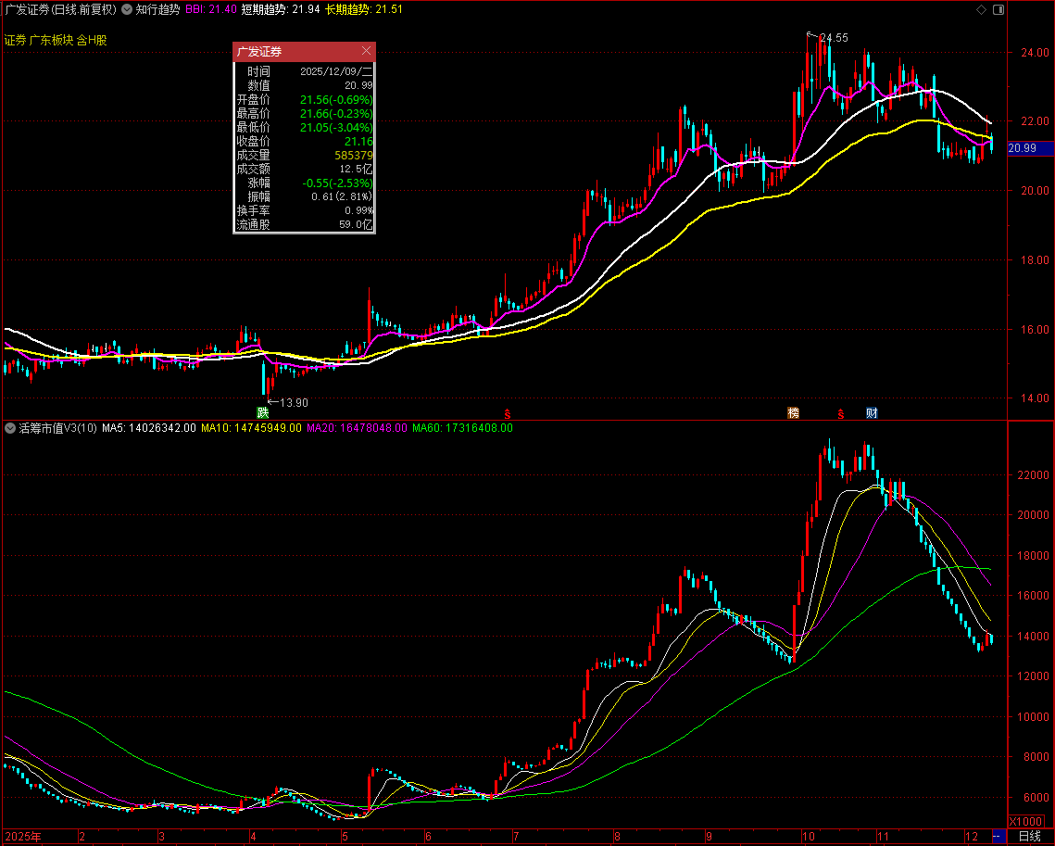Click the 广发证券 (日线 前复权) chart title
Screen dimensions: 1055x846
click(59, 9)
